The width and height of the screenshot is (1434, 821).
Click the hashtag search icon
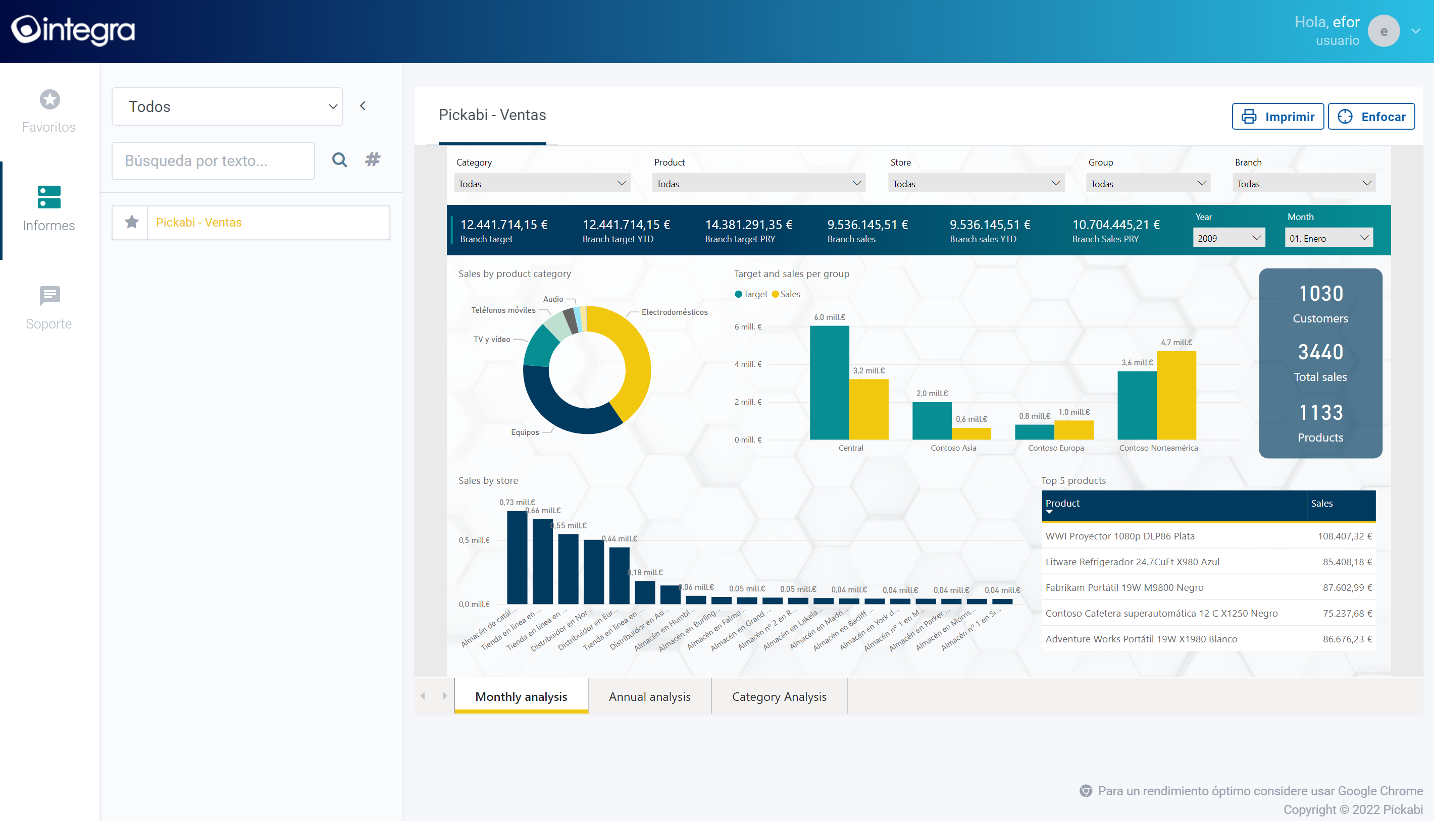tap(373, 159)
